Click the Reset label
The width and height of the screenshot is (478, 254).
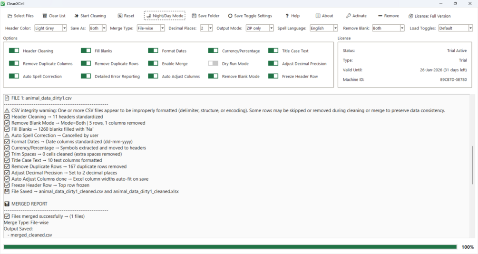129,16
